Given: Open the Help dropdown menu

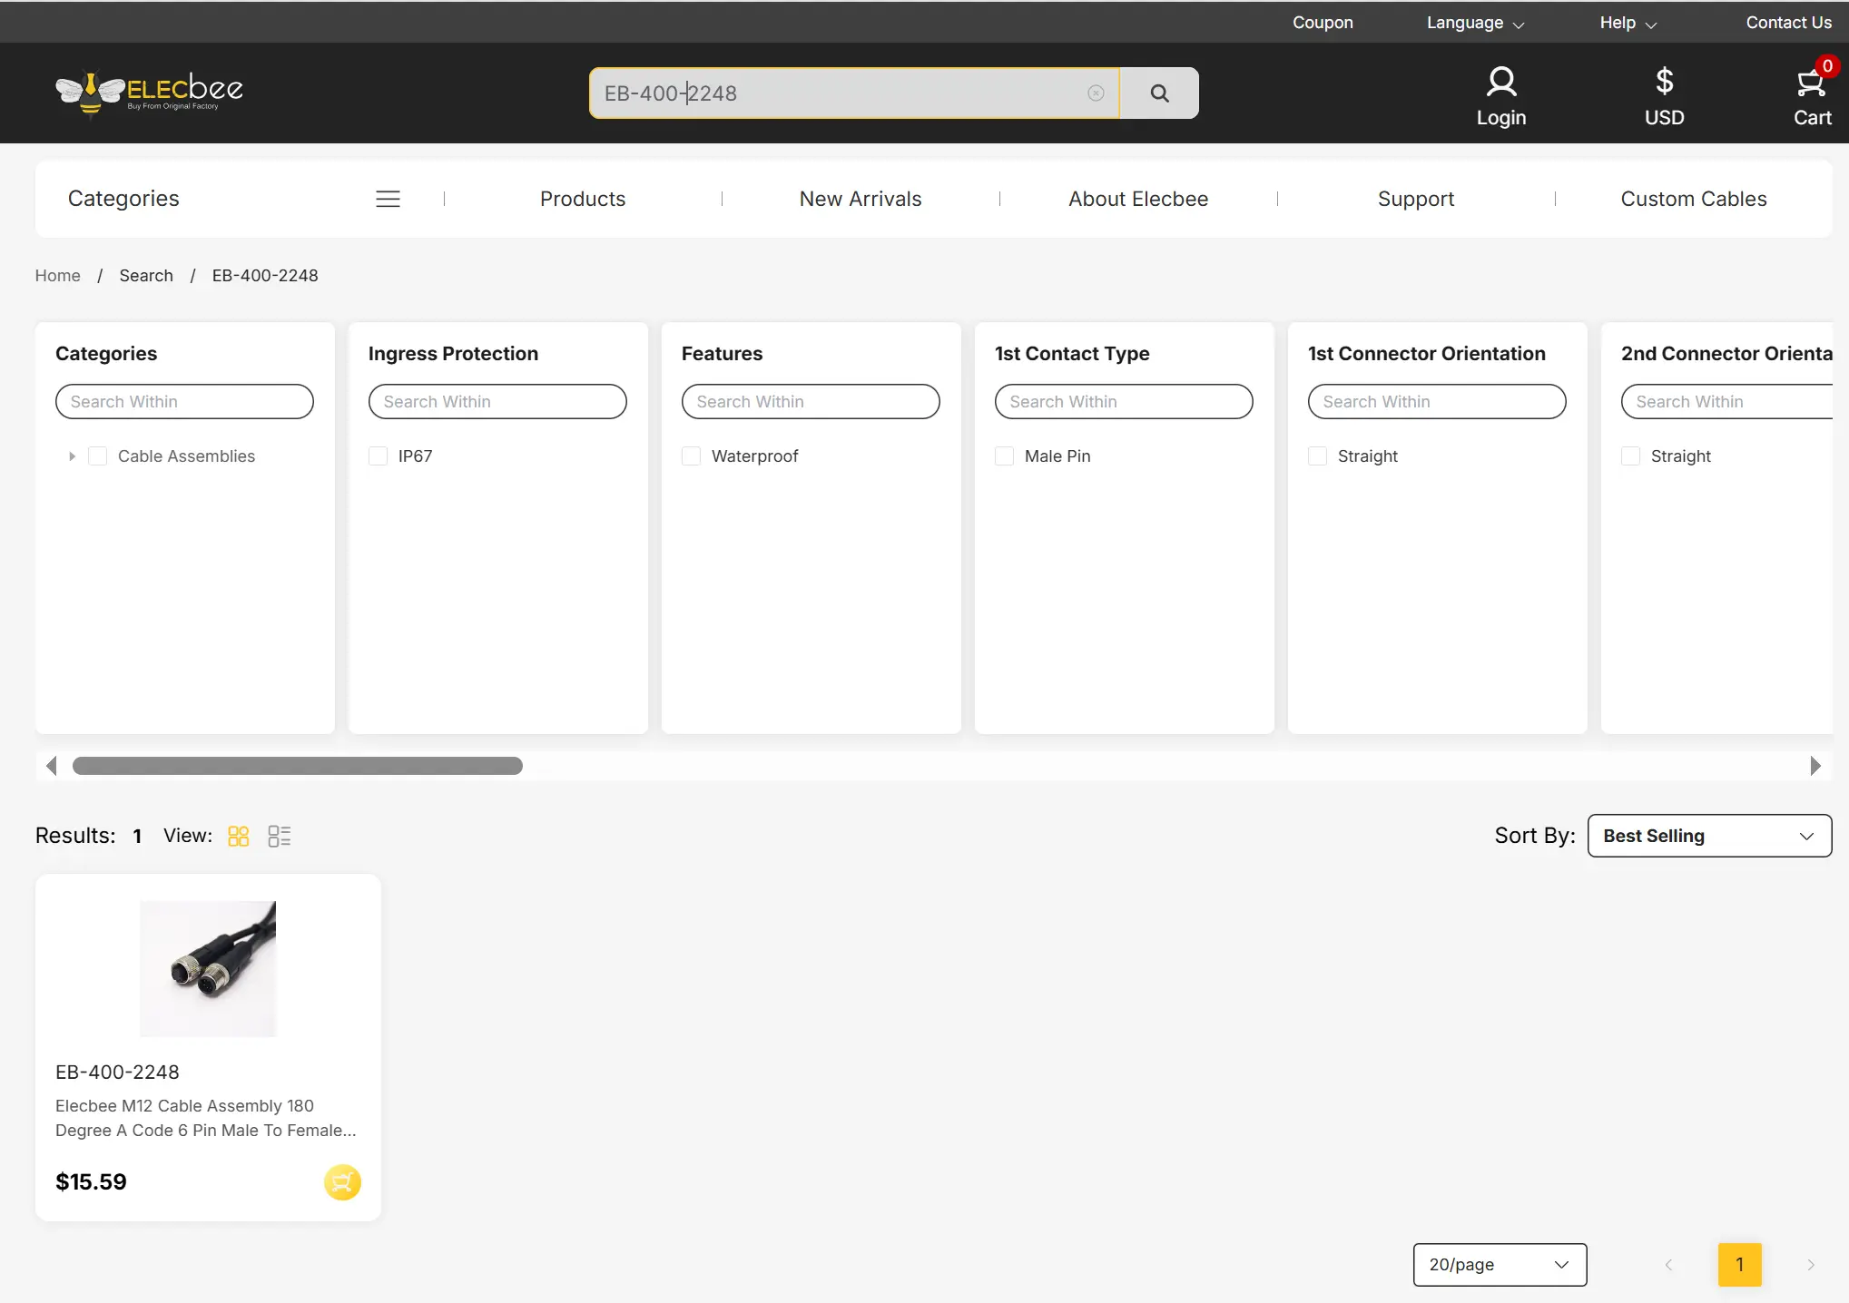Looking at the screenshot, I should point(1628,23).
